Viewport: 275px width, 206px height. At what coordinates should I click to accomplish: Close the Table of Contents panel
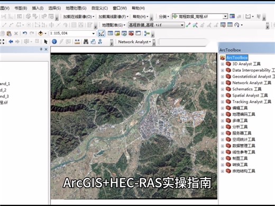point(46,49)
